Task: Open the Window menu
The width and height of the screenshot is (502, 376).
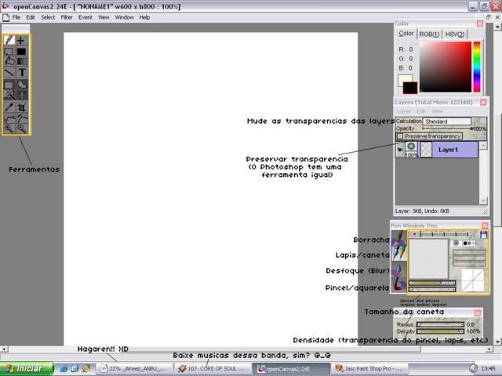Action: pos(124,17)
